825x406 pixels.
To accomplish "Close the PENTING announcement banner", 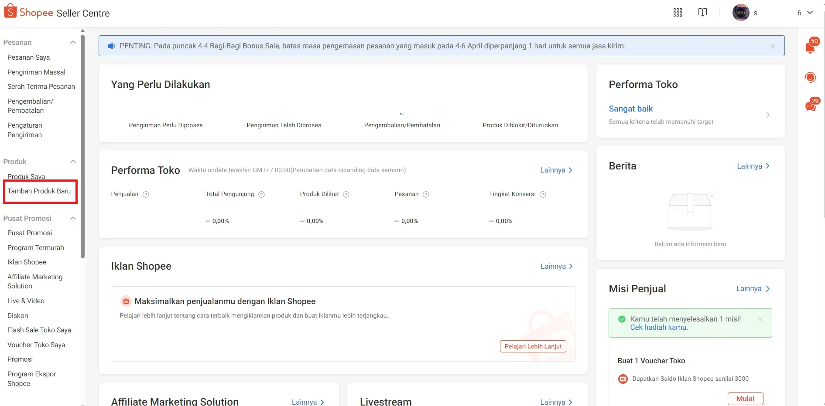I will pyautogui.click(x=773, y=46).
